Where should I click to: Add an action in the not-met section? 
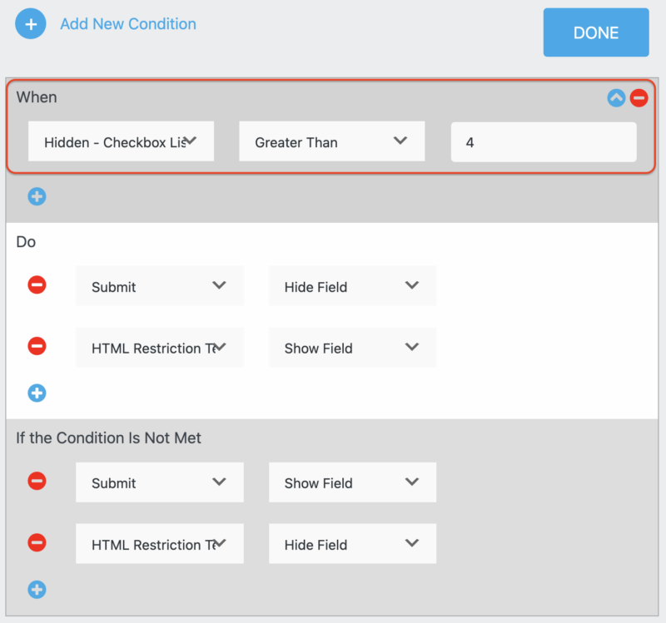(37, 590)
